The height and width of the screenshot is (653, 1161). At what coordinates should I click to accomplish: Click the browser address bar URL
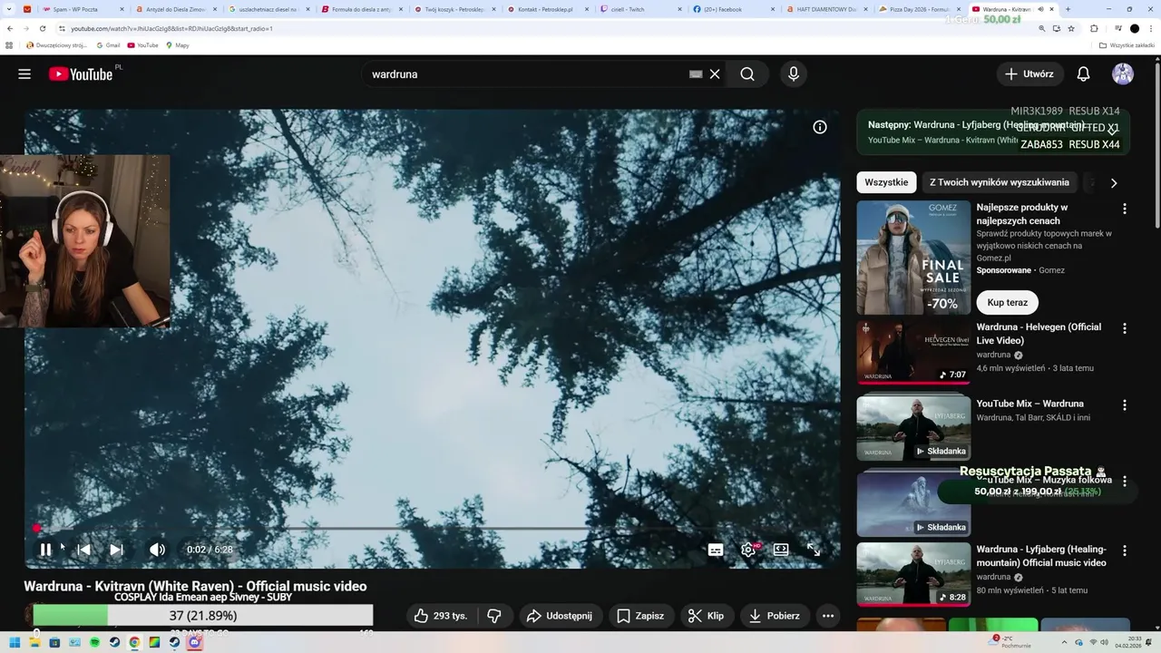click(x=172, y=28)
